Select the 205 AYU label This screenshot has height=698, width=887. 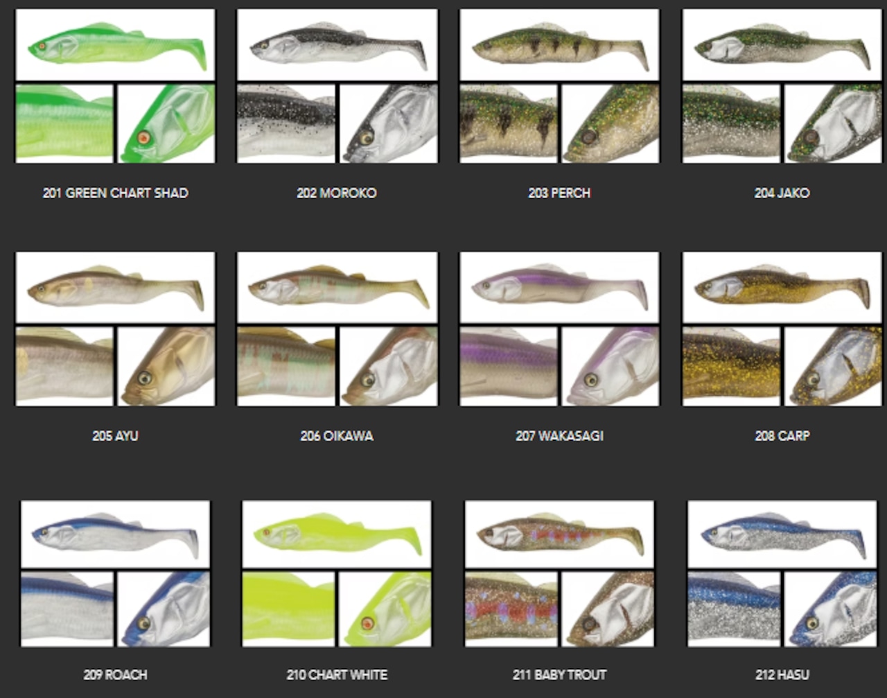click(x=115, y=436)
